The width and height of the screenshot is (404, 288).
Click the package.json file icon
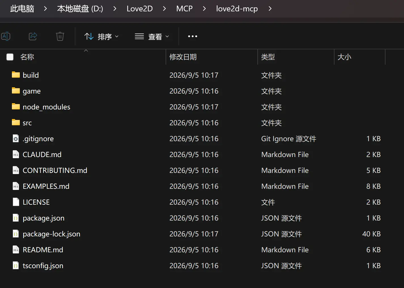click(x=16, y=218)
